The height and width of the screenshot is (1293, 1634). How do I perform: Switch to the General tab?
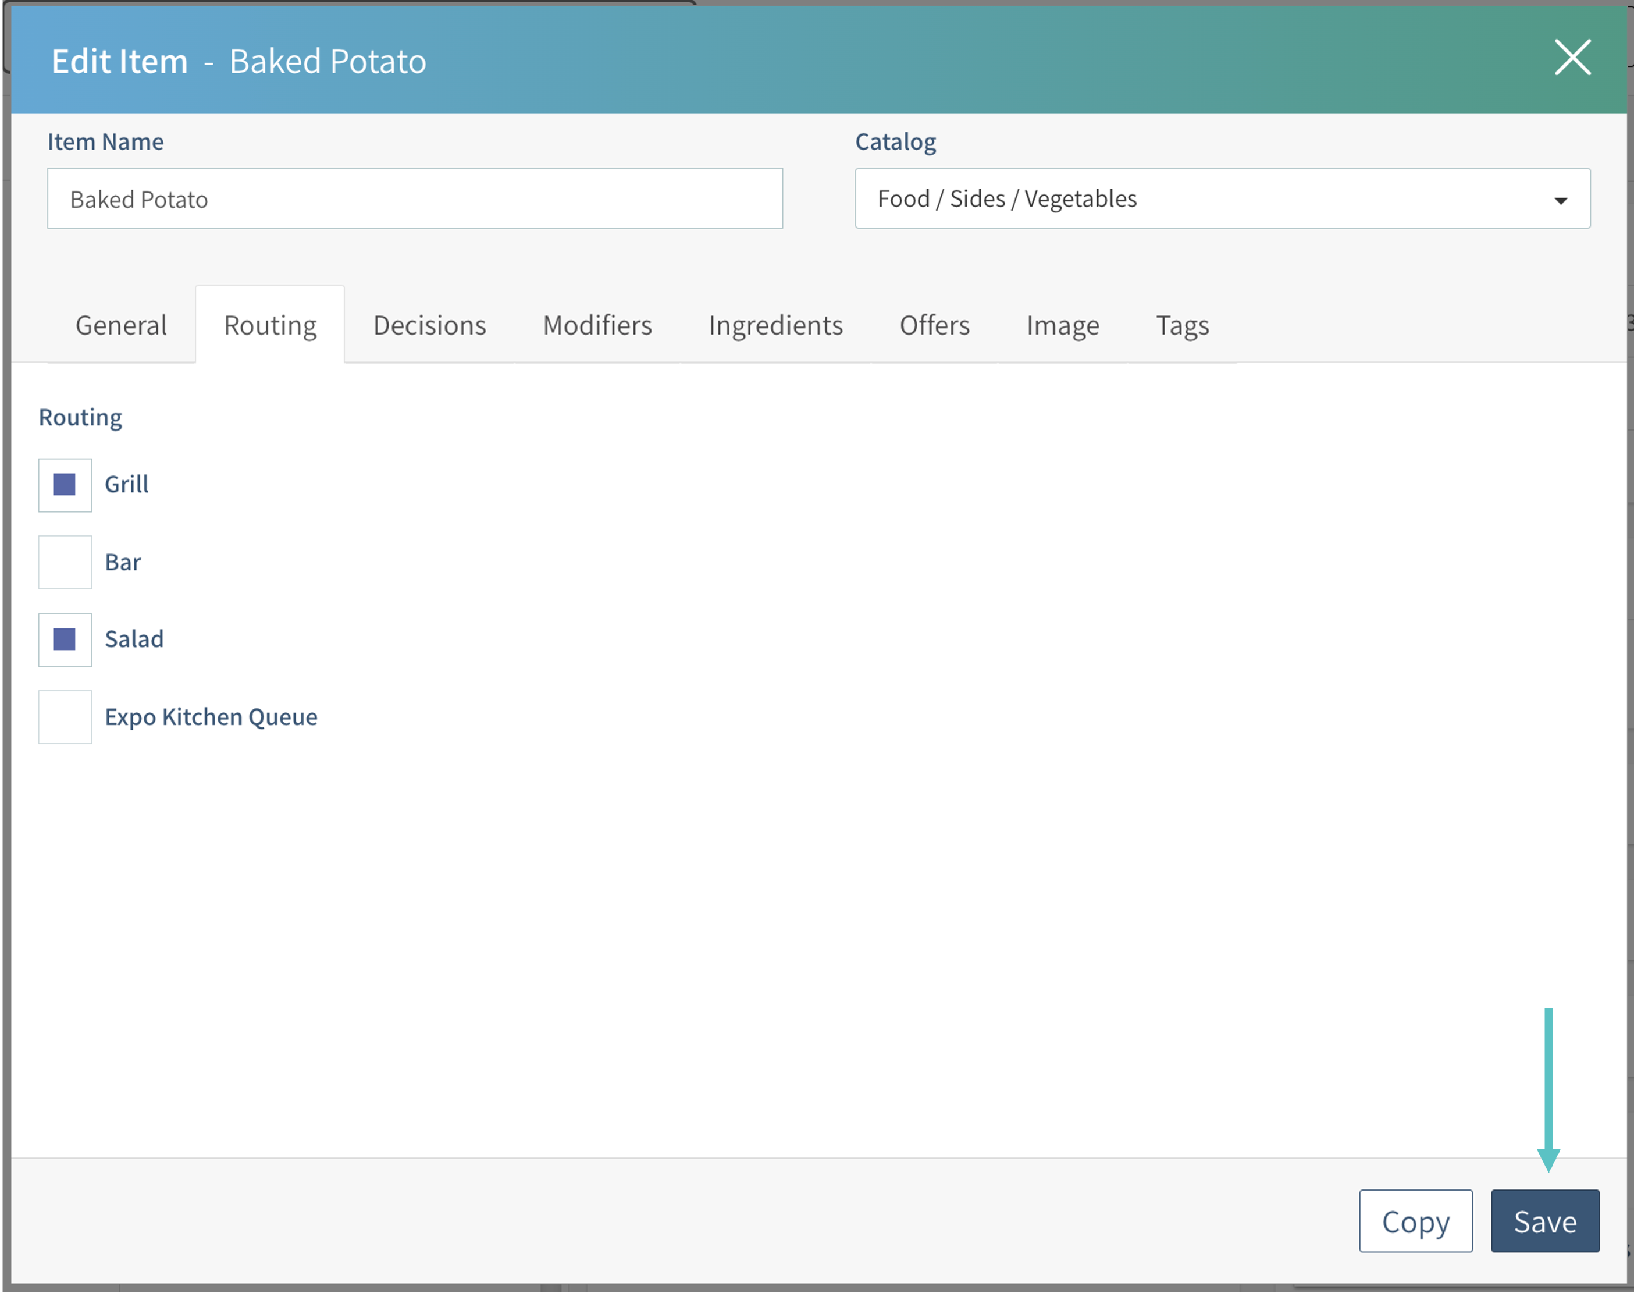(121, 325)
